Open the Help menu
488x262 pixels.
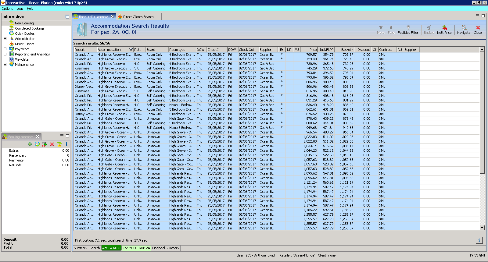tap(30, 9)
